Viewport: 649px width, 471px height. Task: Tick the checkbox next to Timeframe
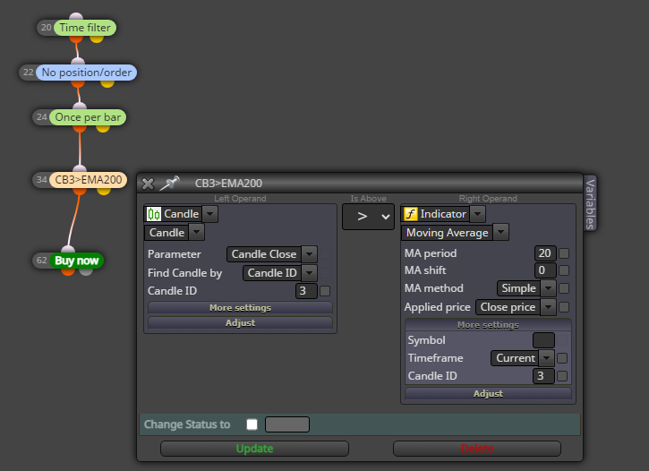click(x=562, y=358)
